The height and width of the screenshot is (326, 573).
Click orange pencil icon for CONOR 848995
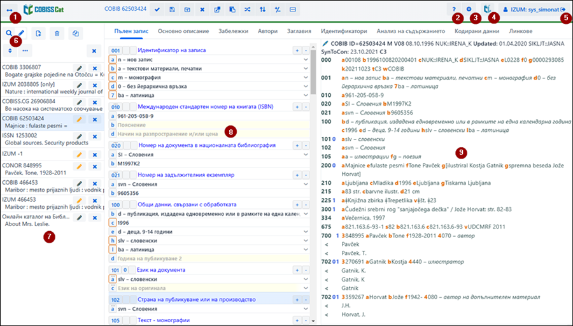[x=80, y=167]
